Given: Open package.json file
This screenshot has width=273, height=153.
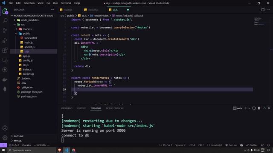Looking at the screenshot, I should tap(29, 96).
